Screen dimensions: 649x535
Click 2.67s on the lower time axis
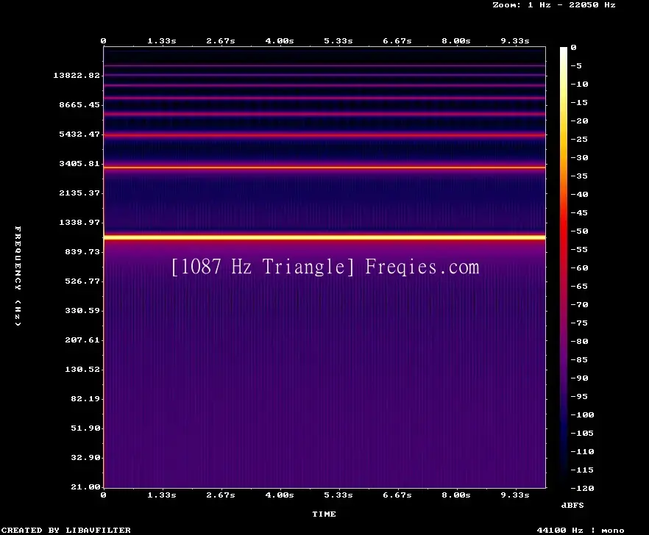click(x=221, y=495)
